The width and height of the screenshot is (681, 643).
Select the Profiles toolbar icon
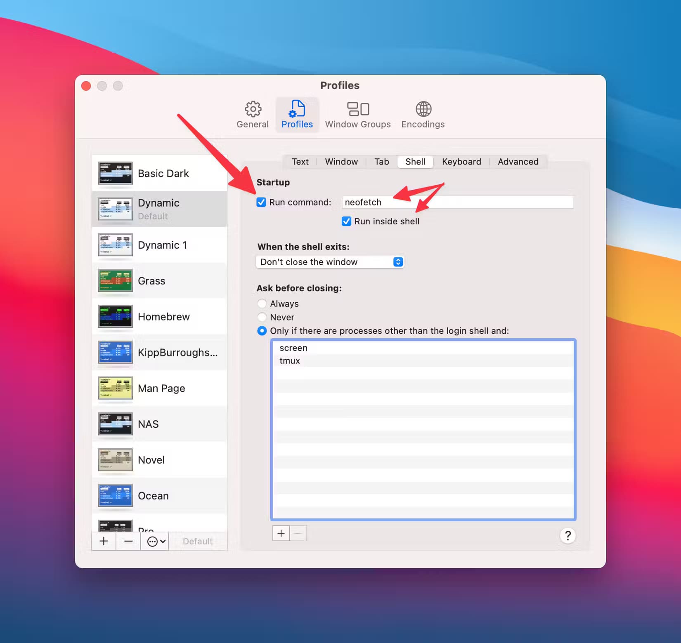(x=297, y=115)
